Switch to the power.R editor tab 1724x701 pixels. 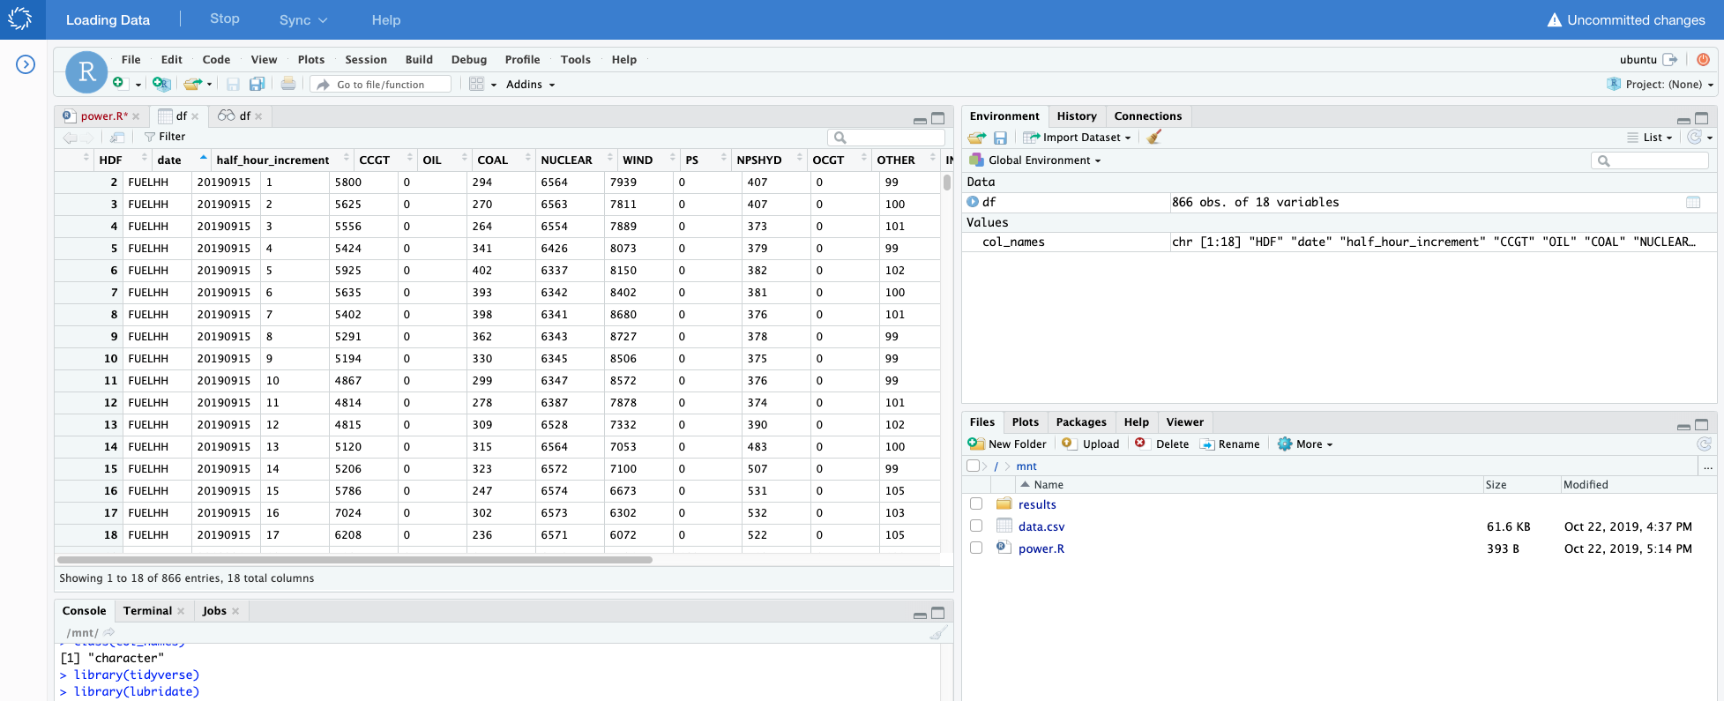pyautogui.click(x=103, y=116)
